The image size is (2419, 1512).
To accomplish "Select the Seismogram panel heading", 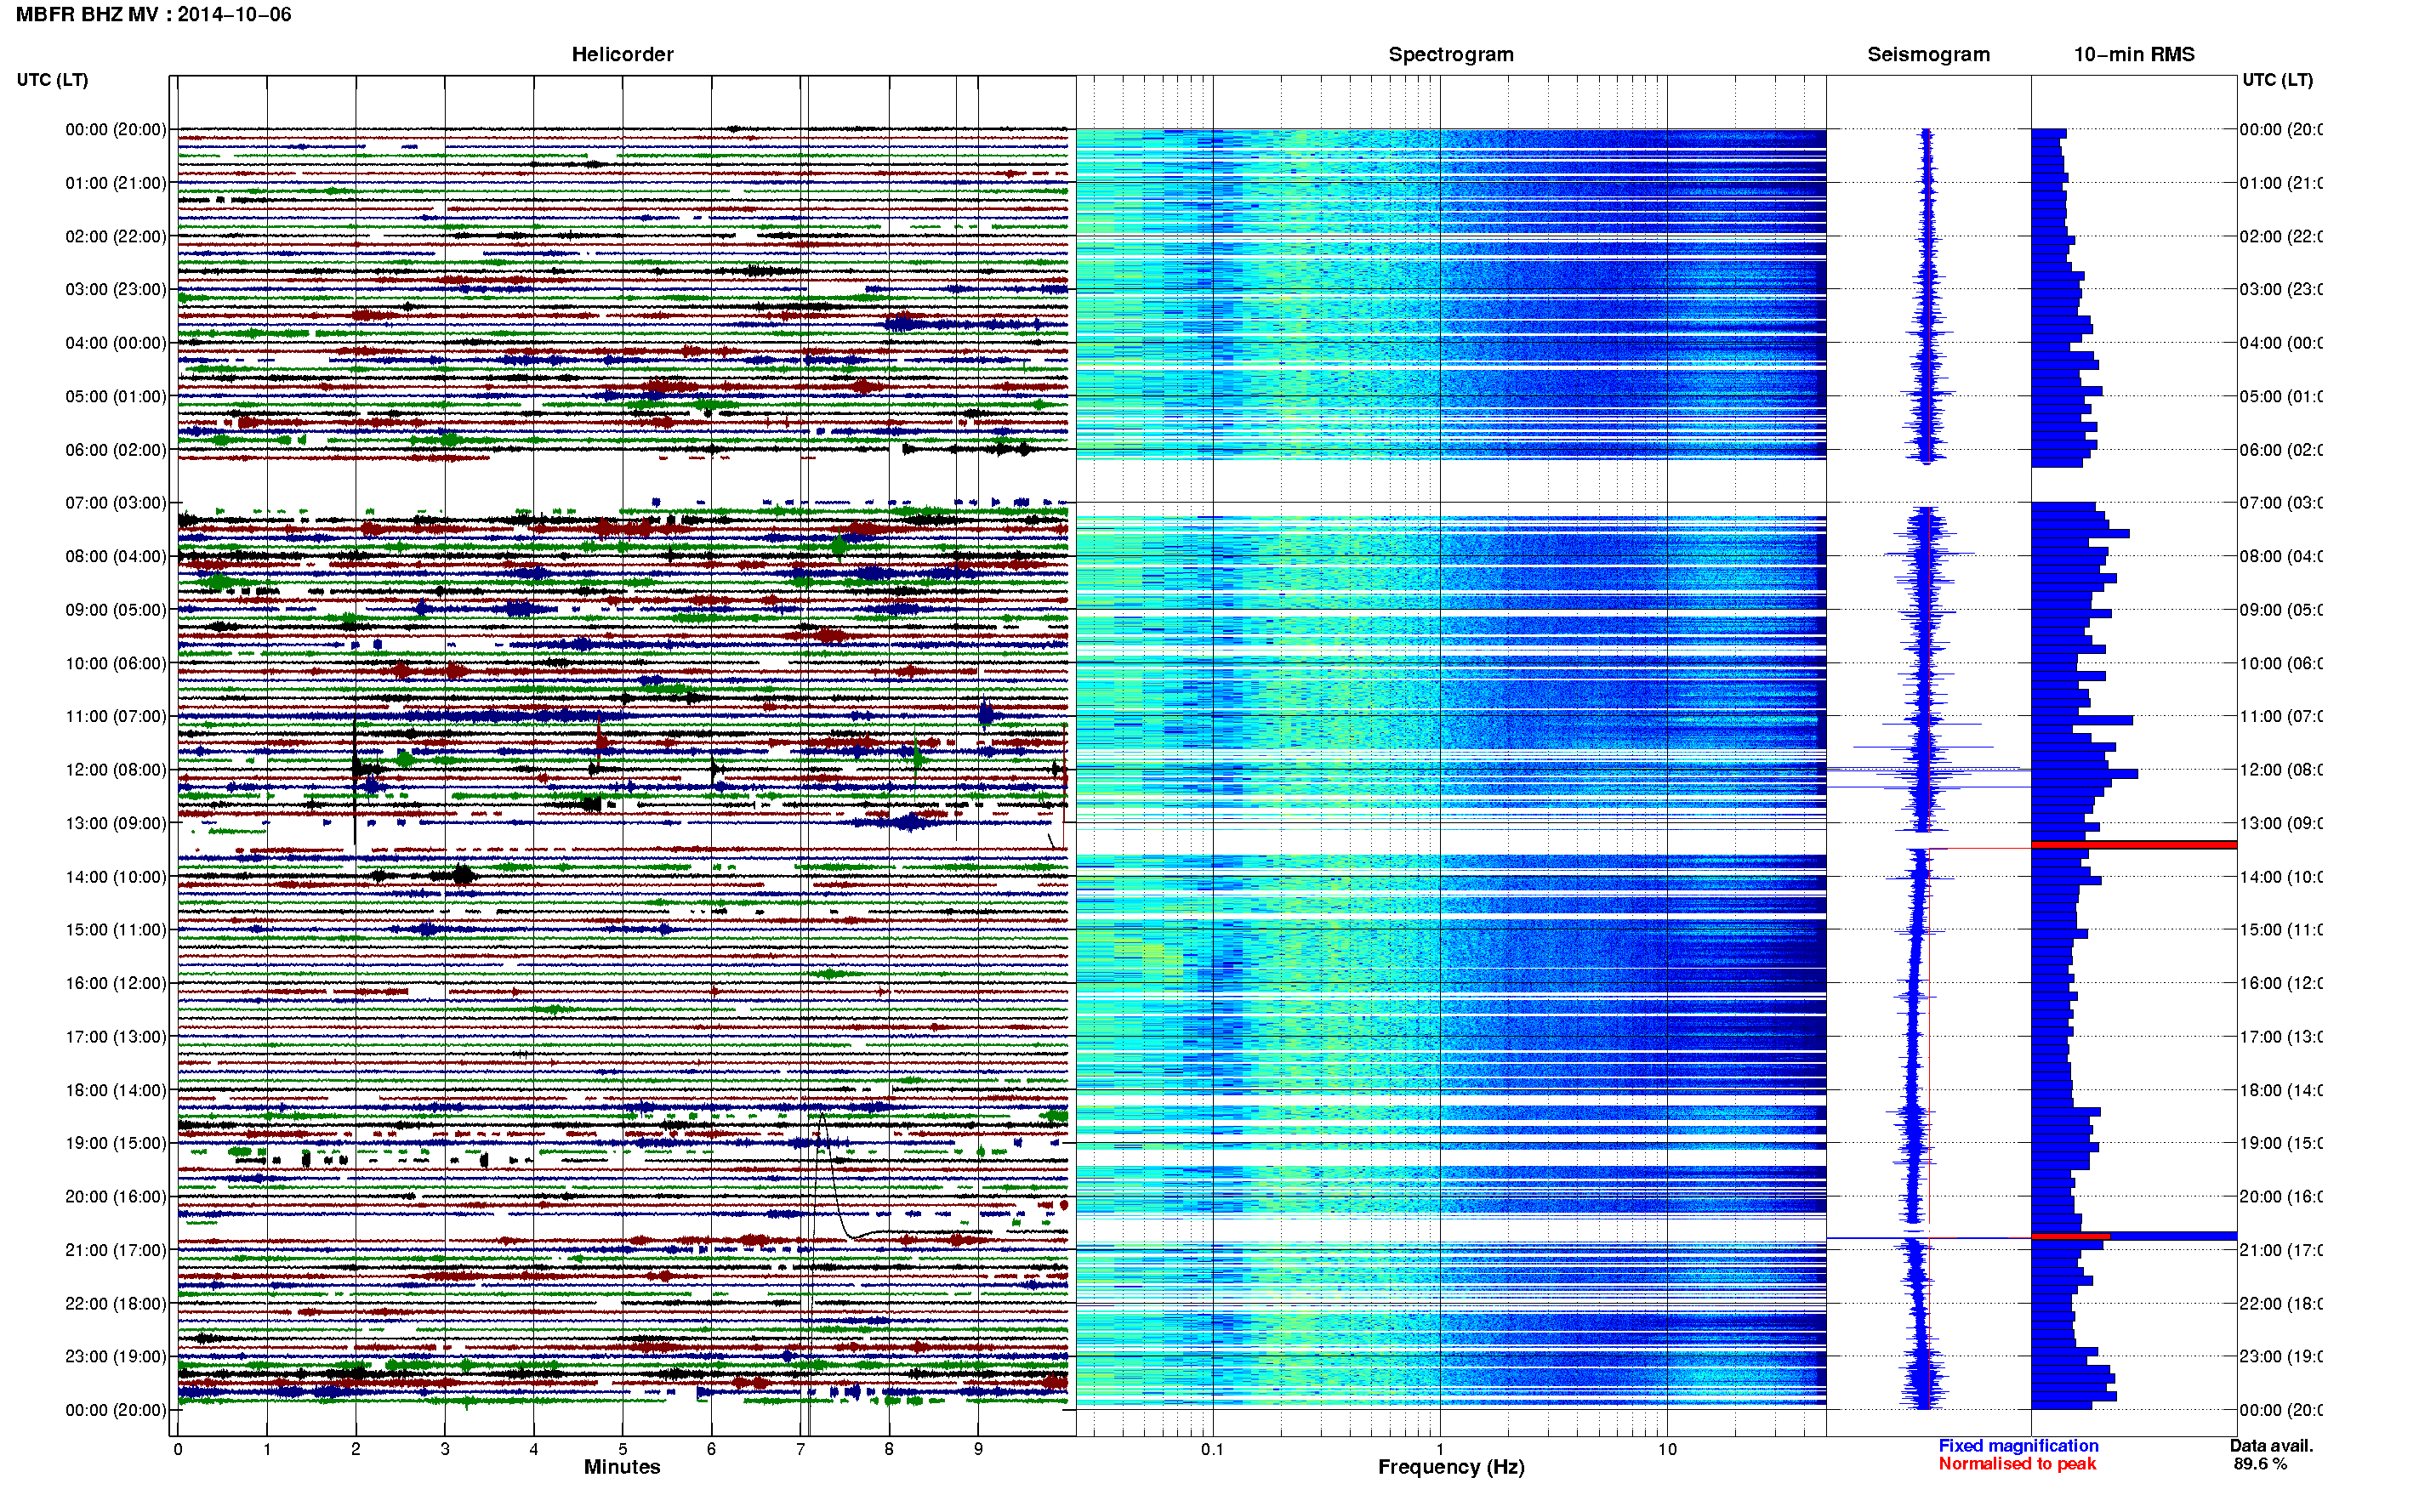I will coord(1928,55).
